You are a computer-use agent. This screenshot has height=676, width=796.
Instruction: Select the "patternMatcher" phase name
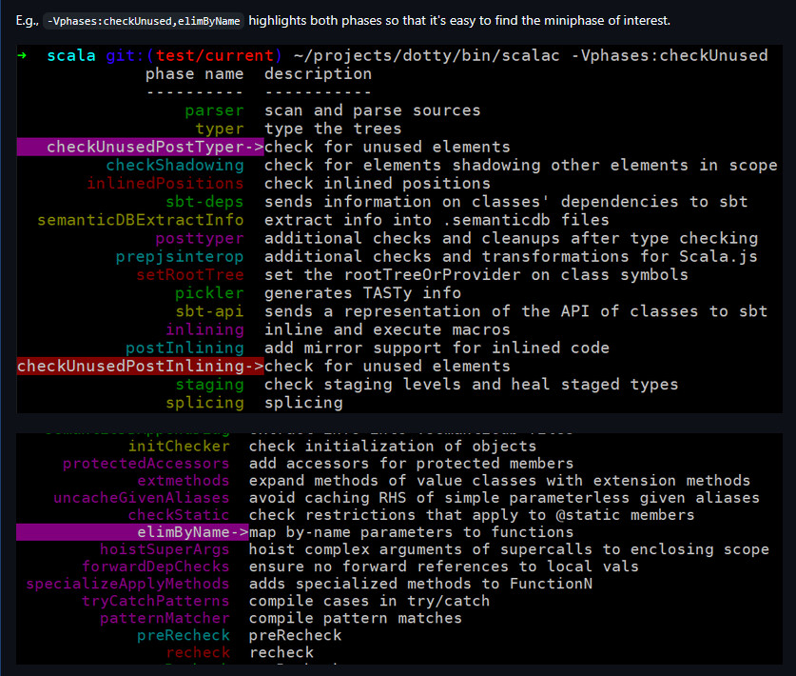click(165, 619)
